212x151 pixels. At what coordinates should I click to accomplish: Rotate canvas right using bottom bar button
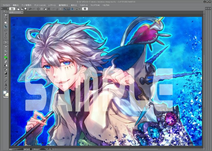pos(51,149)
